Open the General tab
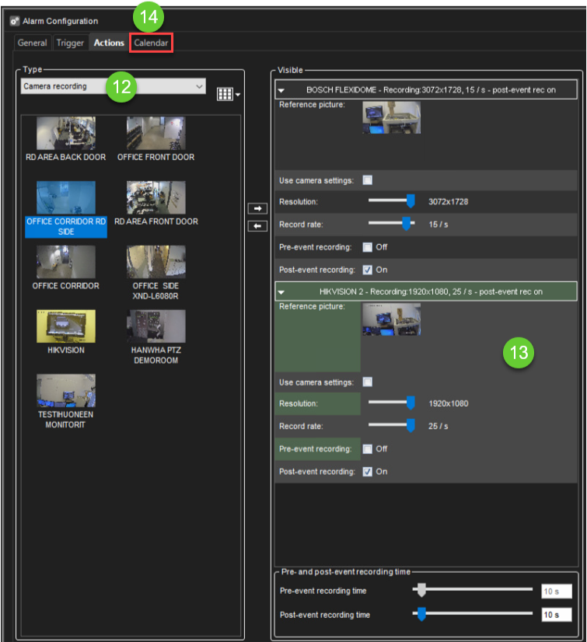This screenshot has height=642, width=587. pos(32,43)
